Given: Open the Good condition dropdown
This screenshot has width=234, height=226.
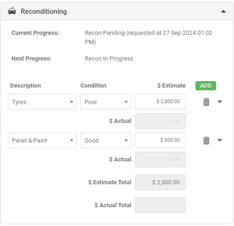Looking at the screenshot, I should (106, 140).
